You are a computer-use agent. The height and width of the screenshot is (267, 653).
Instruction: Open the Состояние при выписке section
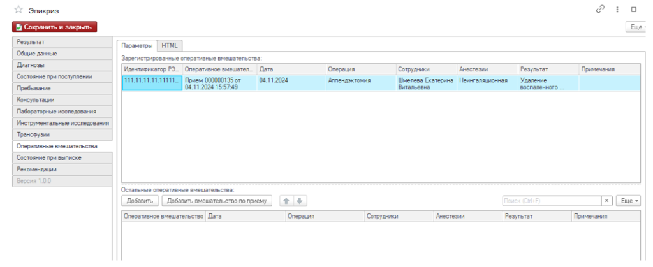(62, 158)
